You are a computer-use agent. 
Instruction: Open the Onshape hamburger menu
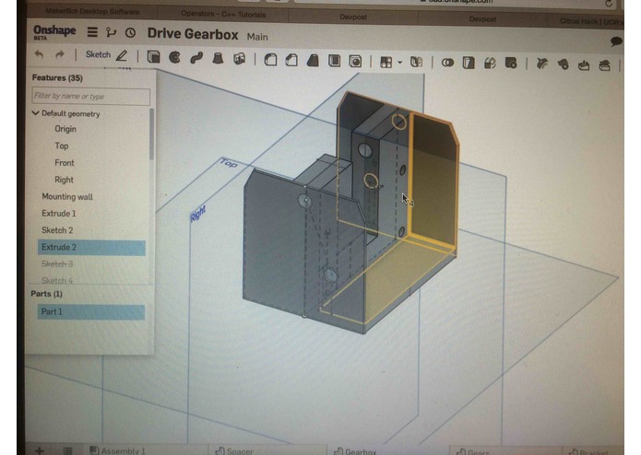point(92,32)
